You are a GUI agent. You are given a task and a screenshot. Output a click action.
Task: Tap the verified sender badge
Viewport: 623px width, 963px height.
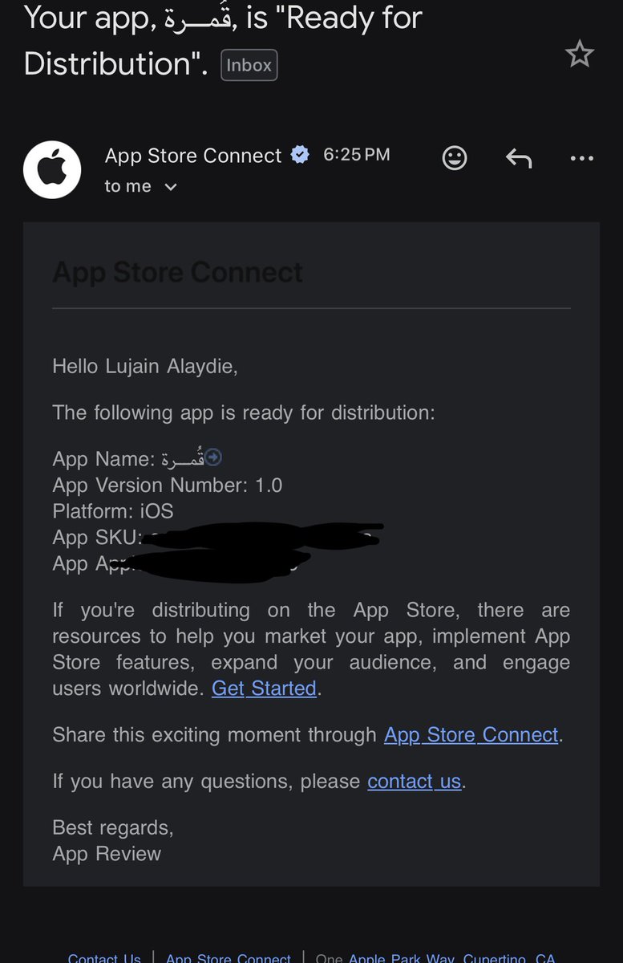(300, 155)
